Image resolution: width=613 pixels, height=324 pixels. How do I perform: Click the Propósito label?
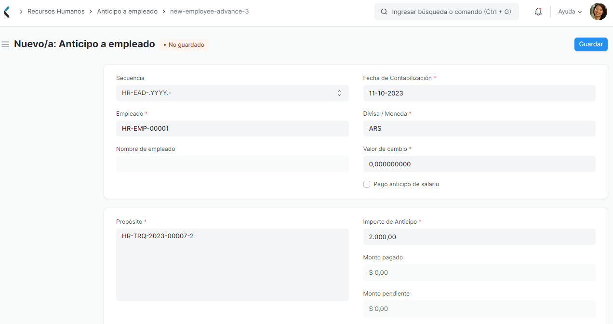point(129,222)
